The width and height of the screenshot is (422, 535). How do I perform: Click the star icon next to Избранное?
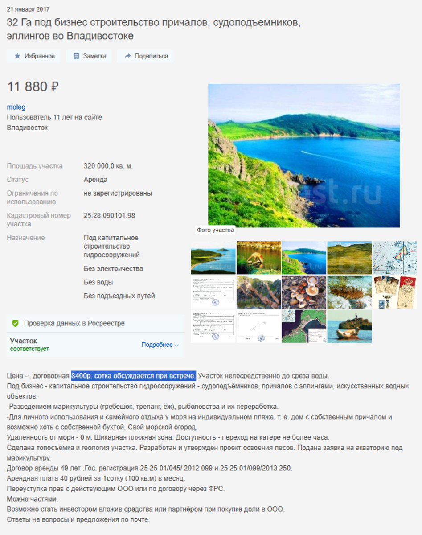[x=17, y=56]
